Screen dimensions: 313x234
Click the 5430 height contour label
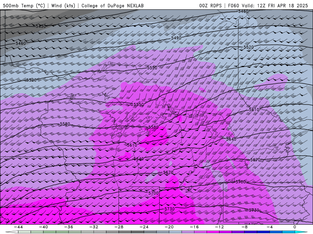[x=41, y=26]
